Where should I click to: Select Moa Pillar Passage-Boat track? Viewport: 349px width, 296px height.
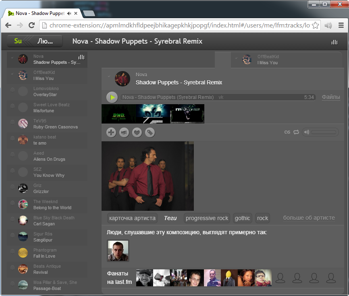(x=47, y=285)
